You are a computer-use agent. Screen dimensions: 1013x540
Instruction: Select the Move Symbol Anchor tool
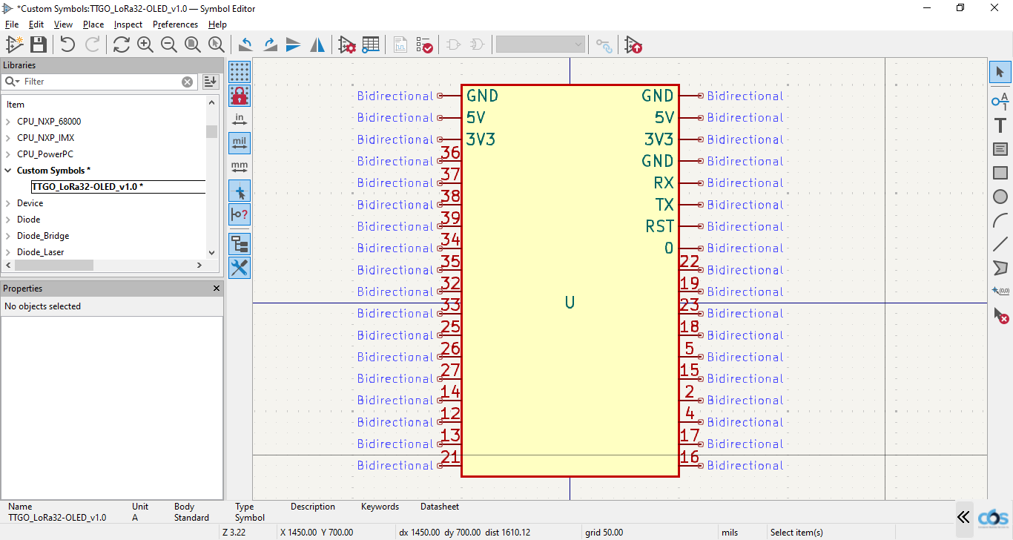(1000, 291)
